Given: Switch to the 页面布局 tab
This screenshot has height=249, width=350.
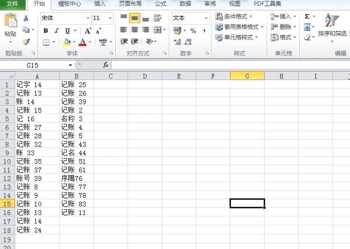Looking at the screenshot, I should pyautogui.click(x=130, y=4).
